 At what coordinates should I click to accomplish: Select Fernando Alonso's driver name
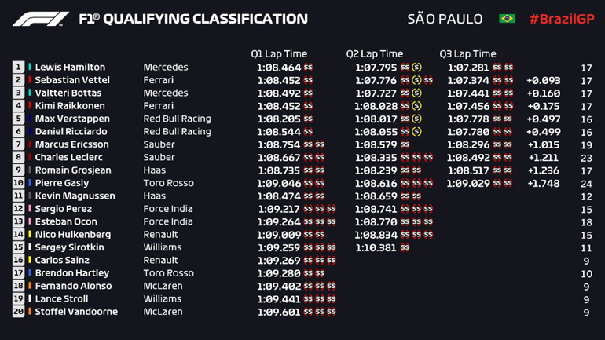pos(73,287)
